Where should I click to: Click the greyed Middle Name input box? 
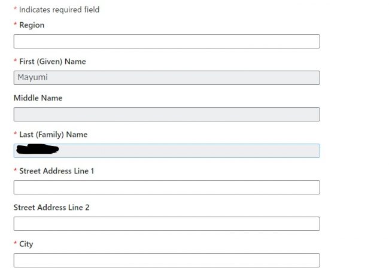(x=167, y=114)
